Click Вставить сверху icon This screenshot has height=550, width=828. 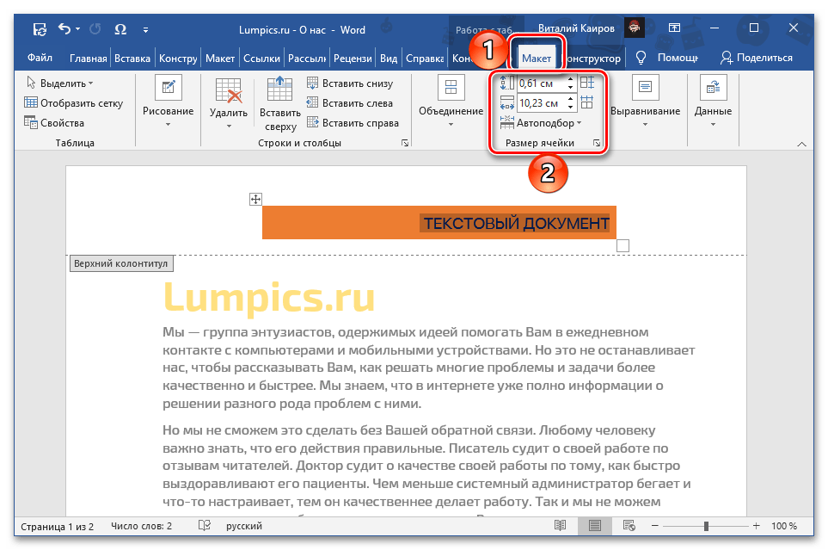tap(279, 89)
